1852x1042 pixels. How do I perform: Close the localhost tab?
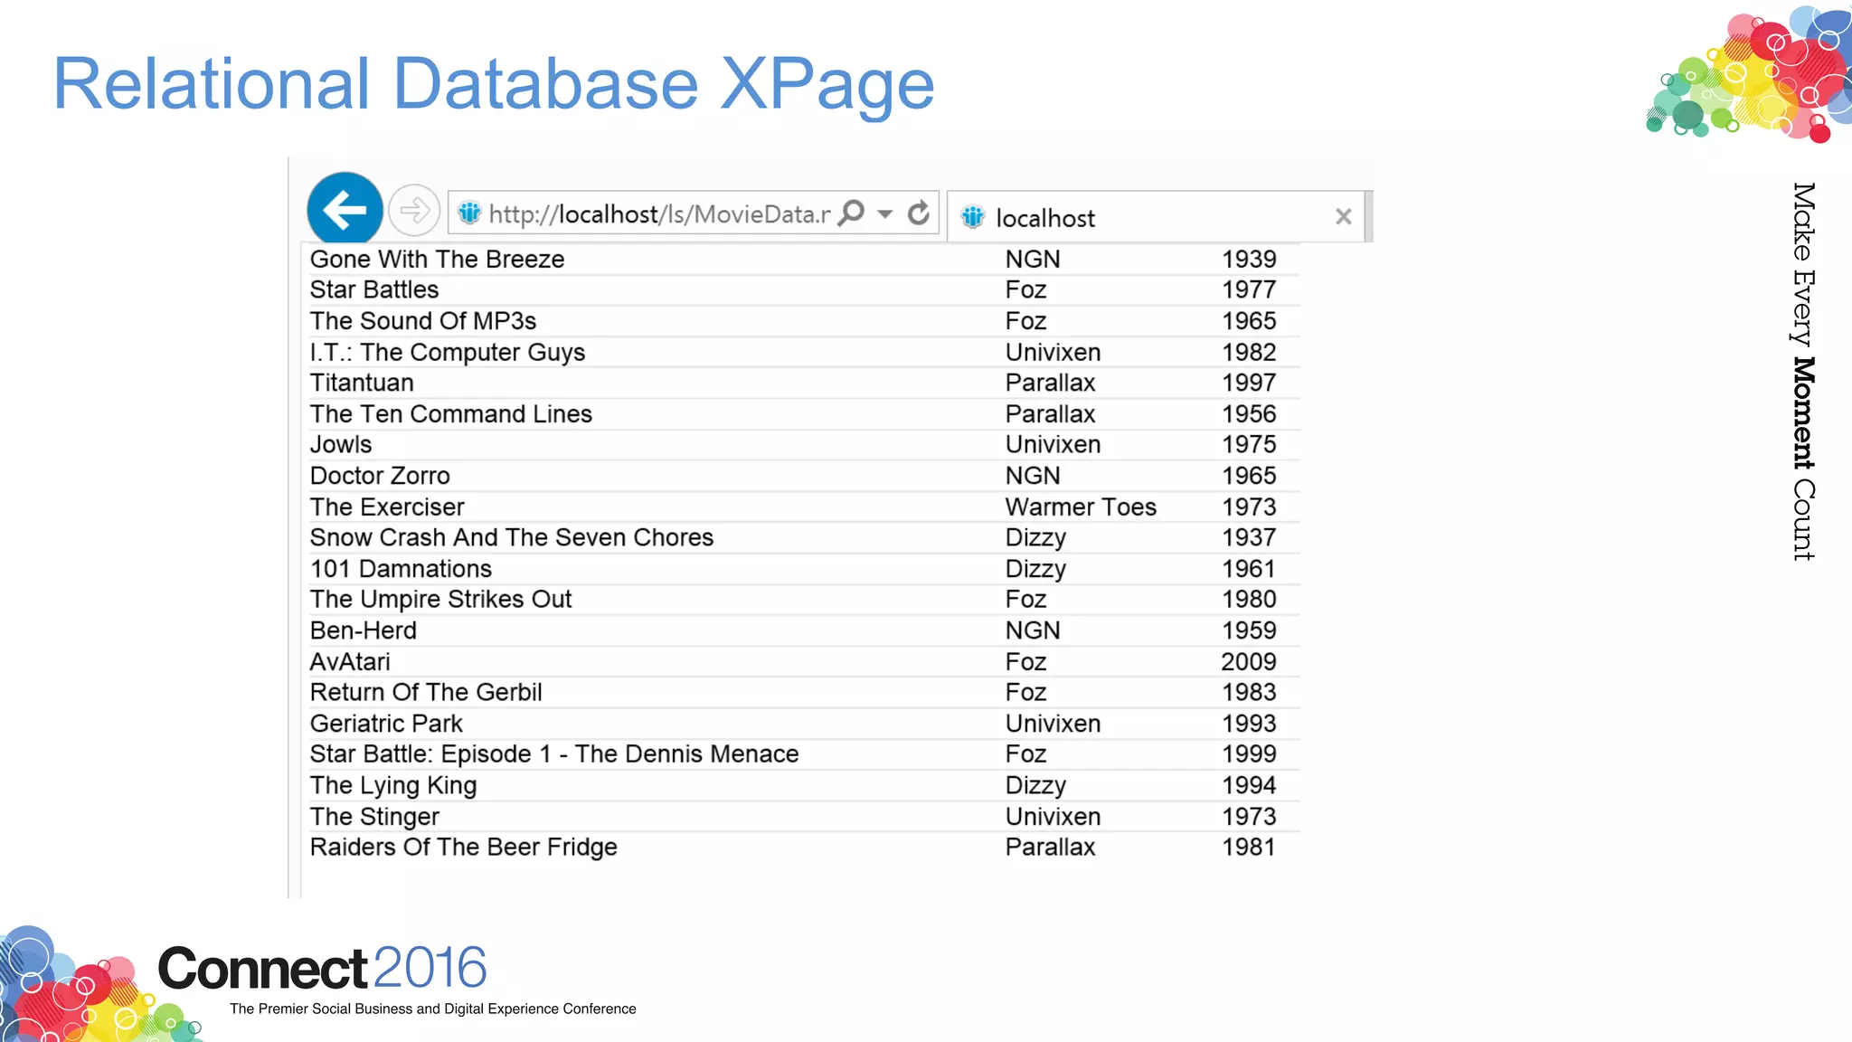pos(1343,217)
